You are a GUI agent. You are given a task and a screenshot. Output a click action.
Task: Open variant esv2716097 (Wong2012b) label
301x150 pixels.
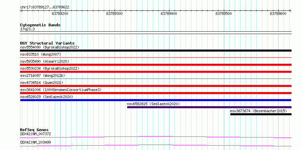coord(43,76)
